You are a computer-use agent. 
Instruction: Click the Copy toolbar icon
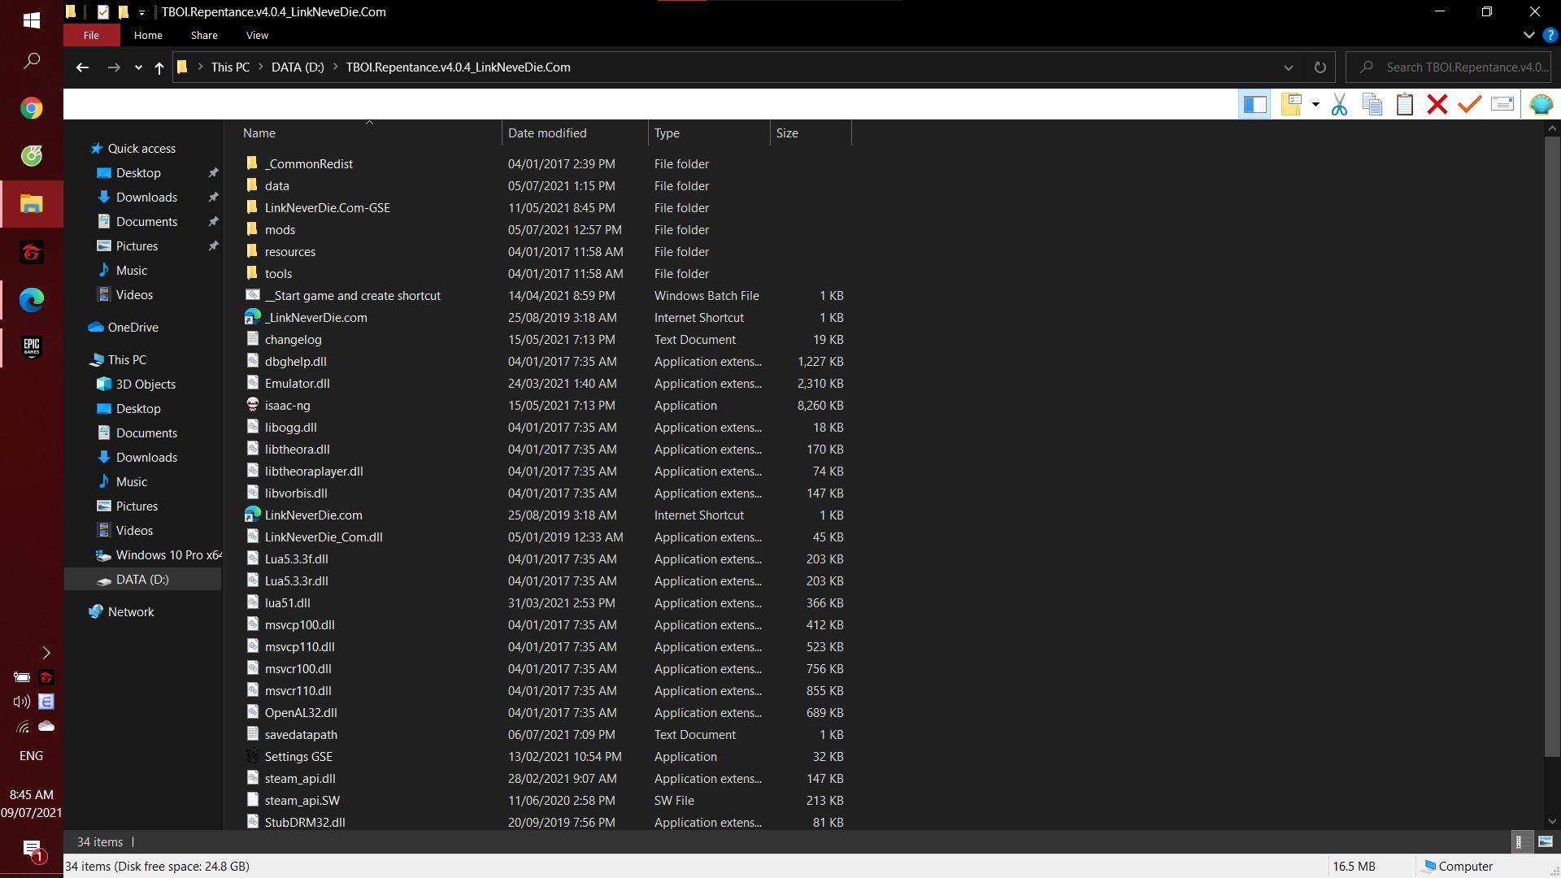pos(1372,105)
